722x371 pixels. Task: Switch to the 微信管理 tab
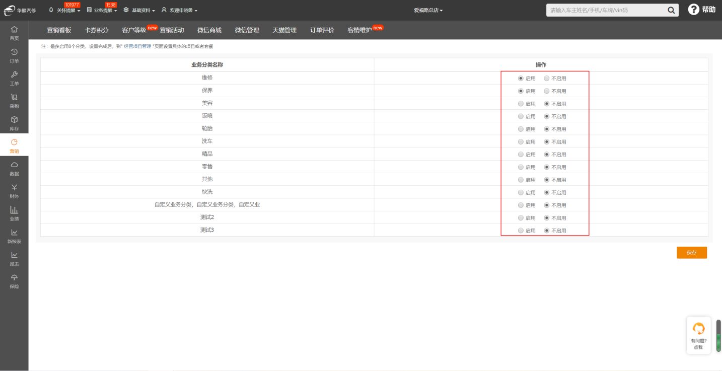(247, 30)
